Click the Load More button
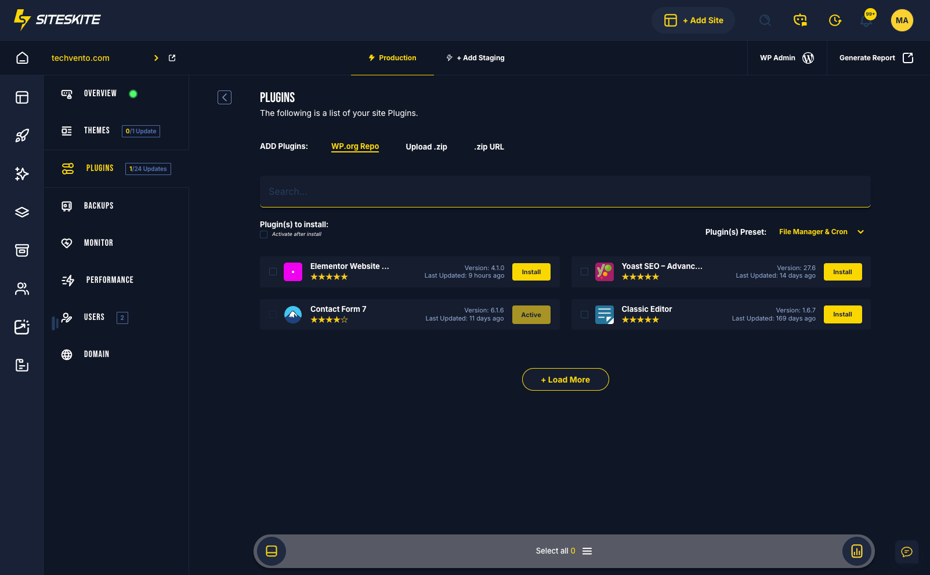The height and width of the screenshot is (575, 930). coord(566,380)
